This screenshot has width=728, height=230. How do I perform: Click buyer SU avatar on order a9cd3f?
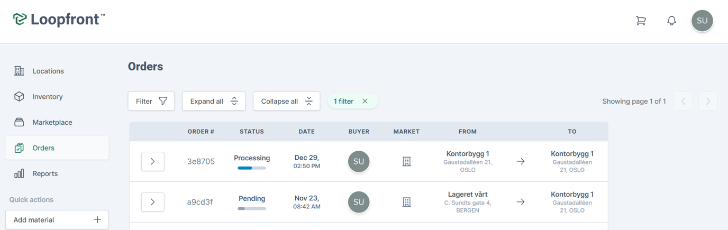pyautogui.click(x=359, y=202)
